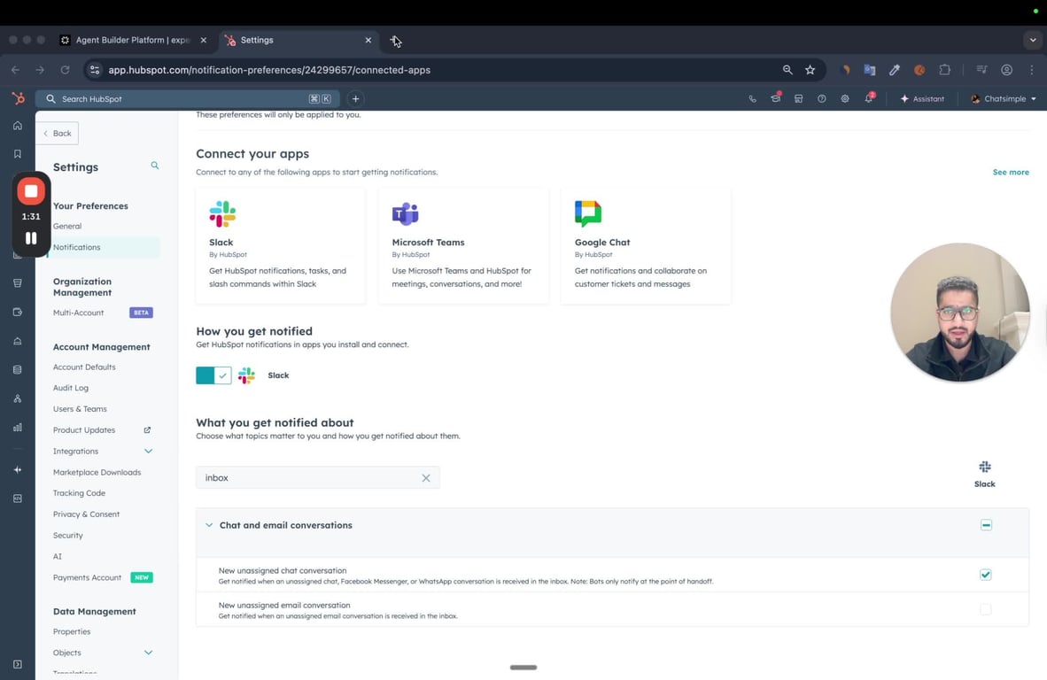Click the presenter webcam thumbnail
The image size is (1047, 680).
point(959,313)
